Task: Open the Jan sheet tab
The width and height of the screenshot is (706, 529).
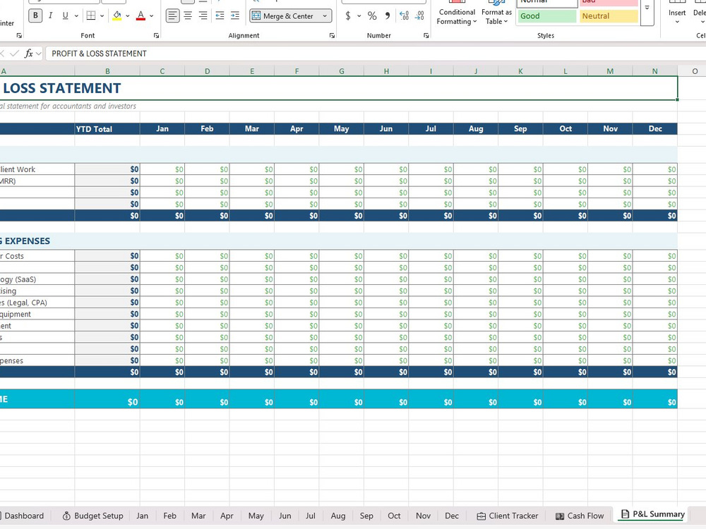Action: coord(143,516)
